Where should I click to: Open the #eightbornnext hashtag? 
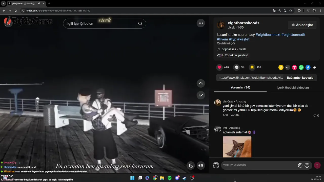[x=268, y=35]
